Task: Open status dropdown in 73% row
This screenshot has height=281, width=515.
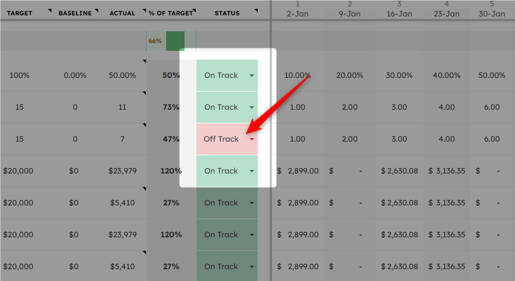Action: coord(252,107)
